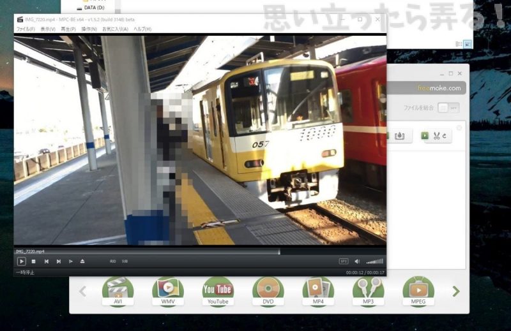511x331 pixels.
Task: Open the ヘルプ(H) menu
Action: pos(142,29)
